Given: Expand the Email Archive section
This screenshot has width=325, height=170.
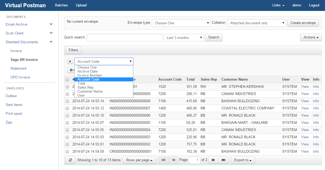Looking at the screenshot, I should click(51, 24).
